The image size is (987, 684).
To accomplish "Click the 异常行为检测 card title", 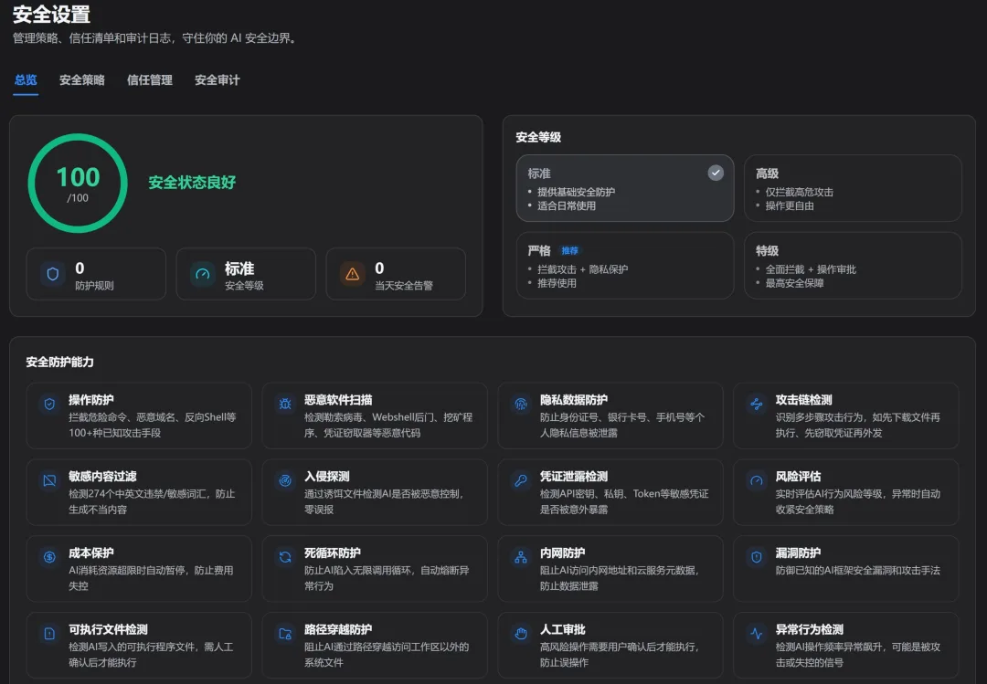I will pos(810,630).
